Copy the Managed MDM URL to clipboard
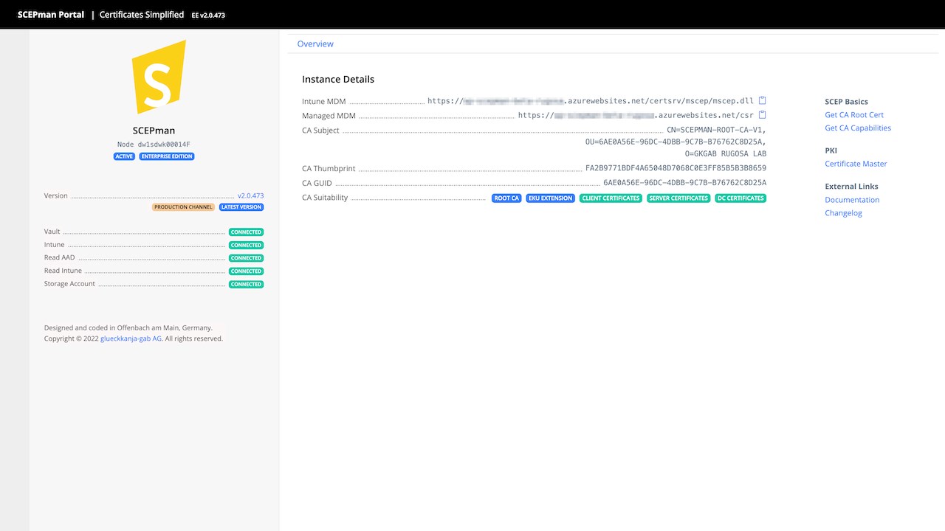The image size is (945, 531). [x=763, y=115]
